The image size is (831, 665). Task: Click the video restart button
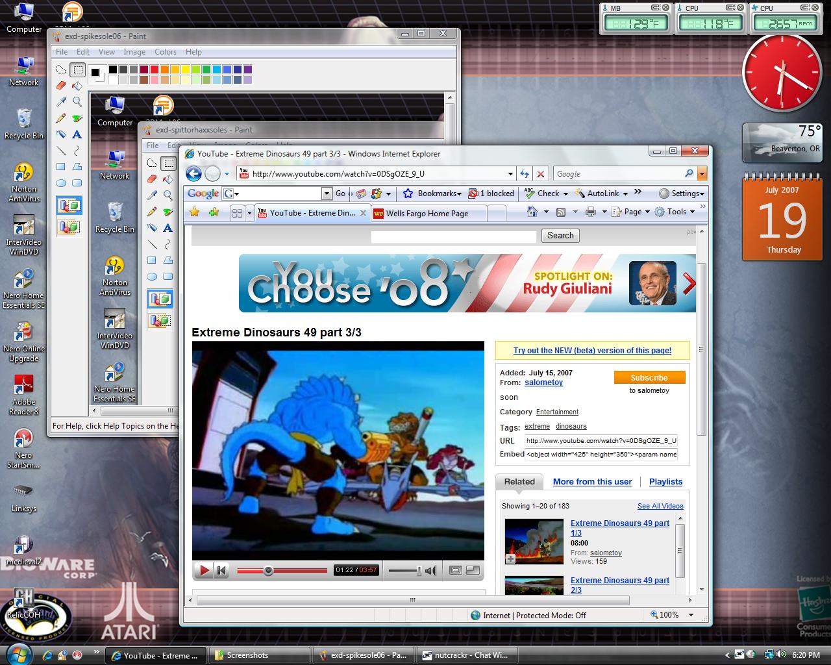point(221,570)
